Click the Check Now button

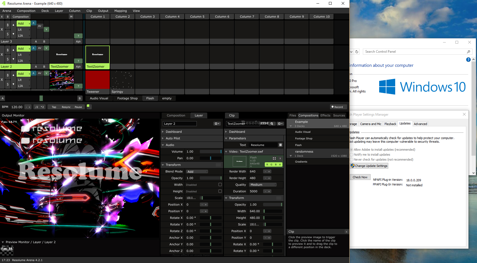(360, 177)
